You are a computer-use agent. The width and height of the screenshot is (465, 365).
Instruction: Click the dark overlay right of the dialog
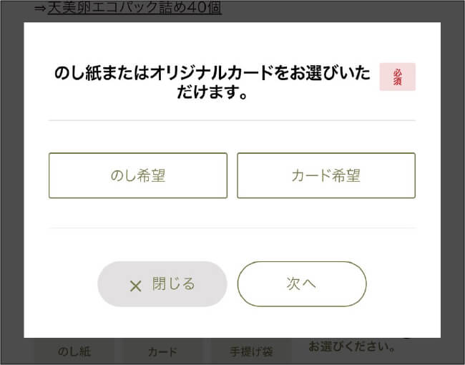tap(451, 179)
